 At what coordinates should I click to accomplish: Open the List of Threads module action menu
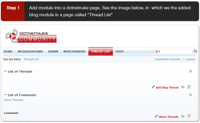5,71
